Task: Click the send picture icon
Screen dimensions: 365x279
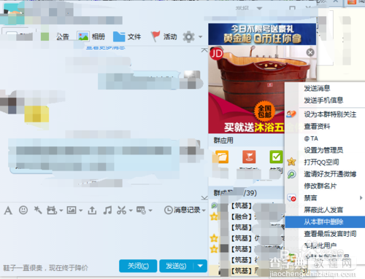Action: click(x=72, y=210)
